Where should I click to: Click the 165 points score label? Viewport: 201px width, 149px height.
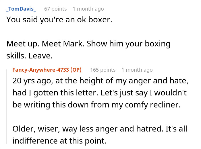point(103,70)
